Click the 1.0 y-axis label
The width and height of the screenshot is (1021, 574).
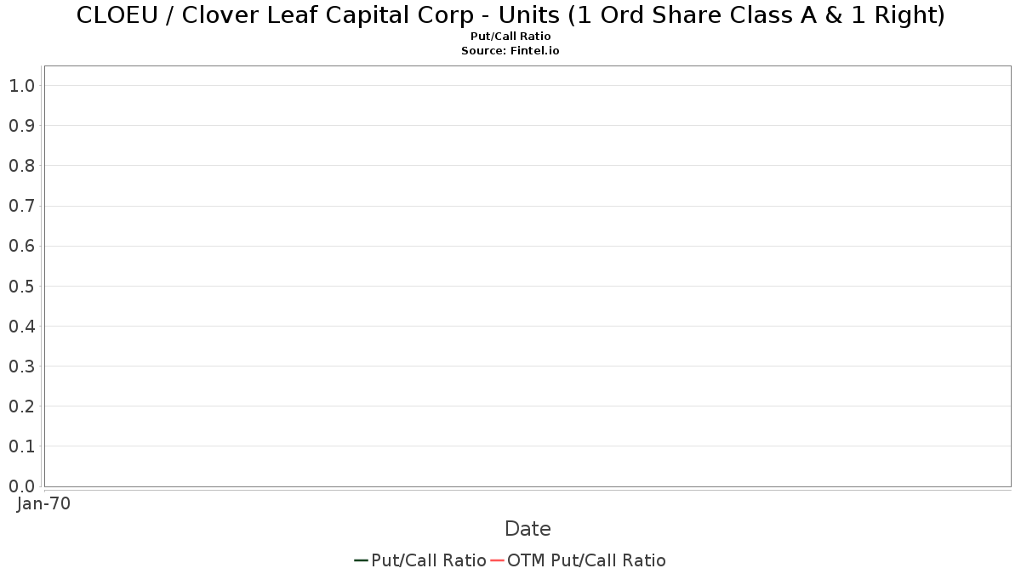(21, 85)
